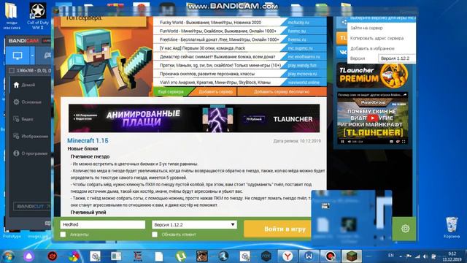Open the Корзина recycle bin
467x263 pixels.
coord(452,228)
